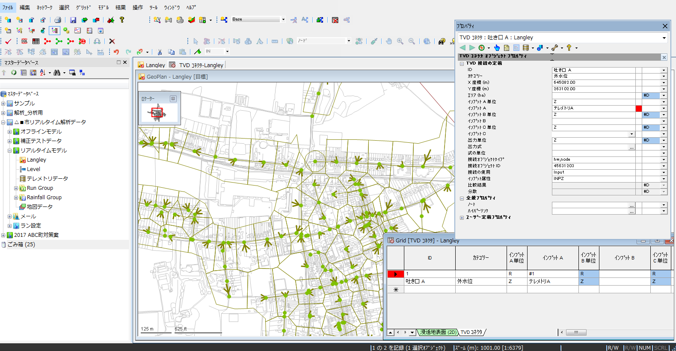Screen dimensions: 676x351
Task: Switch to the TVD コネクタ-Langley tab
Action: click(201, 65)
